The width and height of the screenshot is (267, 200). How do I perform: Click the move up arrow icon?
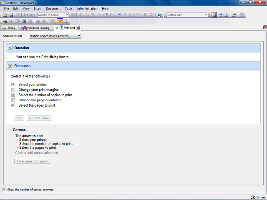(x=38, y=21)
